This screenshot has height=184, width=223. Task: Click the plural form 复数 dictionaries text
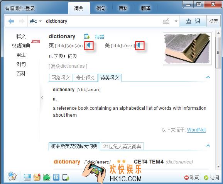(x=68, y=66)
